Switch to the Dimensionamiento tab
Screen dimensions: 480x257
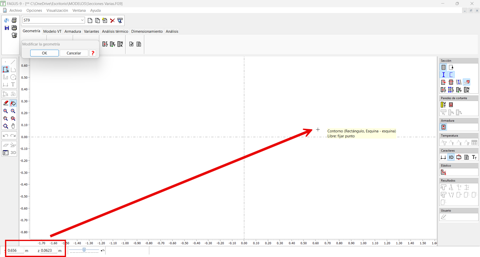[147, 31]
